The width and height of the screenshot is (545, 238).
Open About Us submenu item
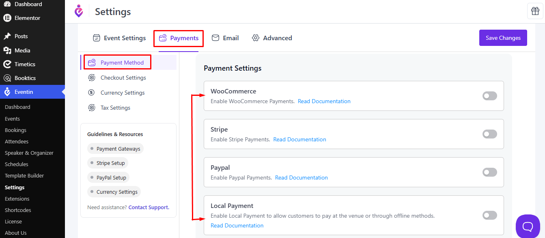point(16,233)
